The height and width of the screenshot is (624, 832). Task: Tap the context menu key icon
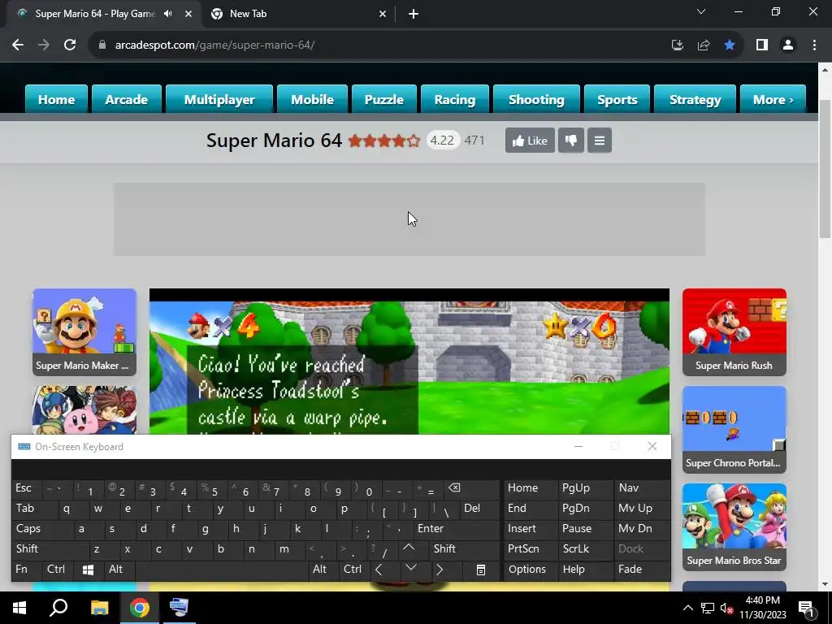(481, 570)
